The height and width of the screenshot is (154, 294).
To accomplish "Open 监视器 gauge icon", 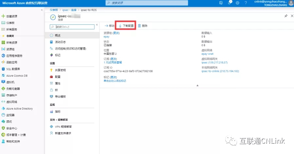I will (3, 115).
